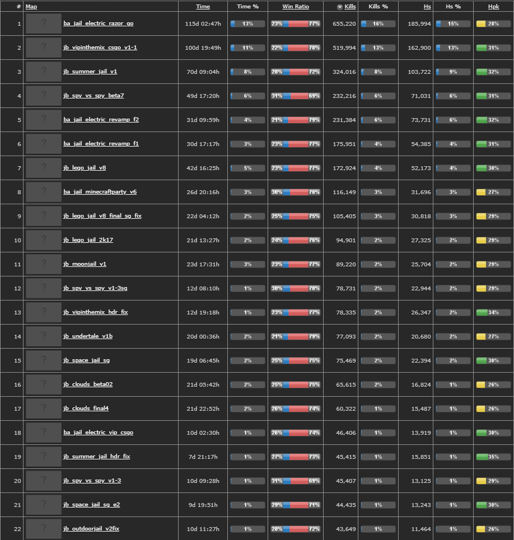Screen dimensions: 514x540
Task: Open map jb_space_jail_sg
Action: pyautogui.click(x=86, y=360)
